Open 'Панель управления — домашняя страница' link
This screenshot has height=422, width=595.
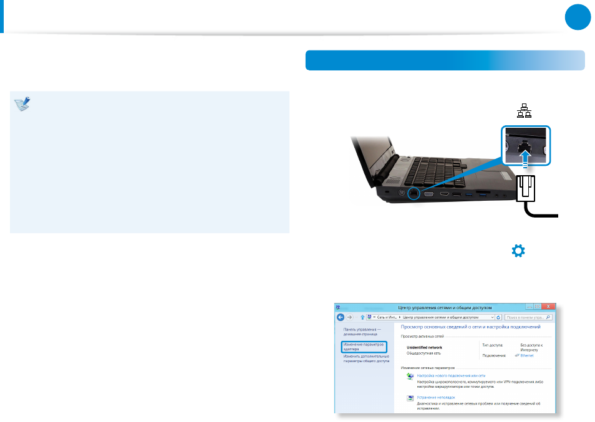point(362,332)
